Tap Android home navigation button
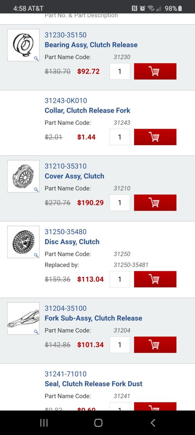 98,423
